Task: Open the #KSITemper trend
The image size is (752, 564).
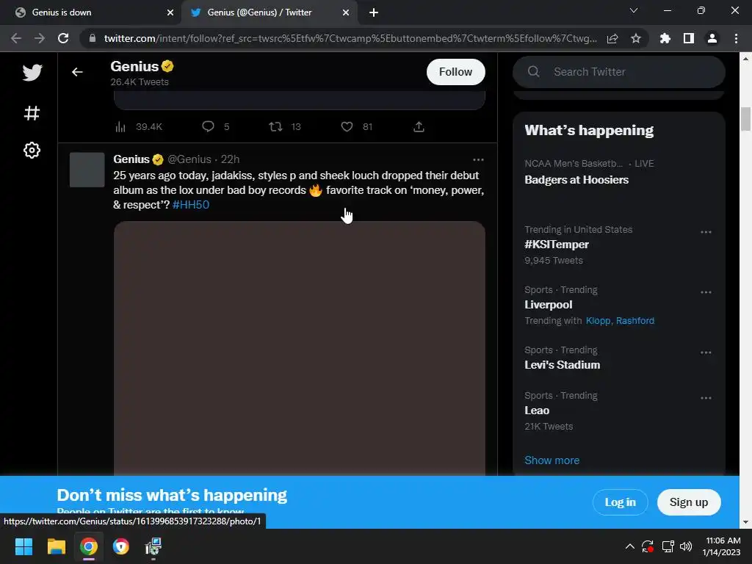Action: point(557,245)
